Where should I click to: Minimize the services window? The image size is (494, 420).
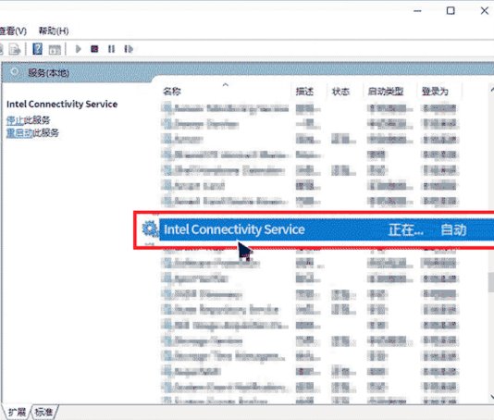tap(417, 11)
